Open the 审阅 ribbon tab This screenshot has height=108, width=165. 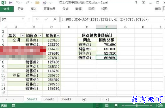point(91,9)
